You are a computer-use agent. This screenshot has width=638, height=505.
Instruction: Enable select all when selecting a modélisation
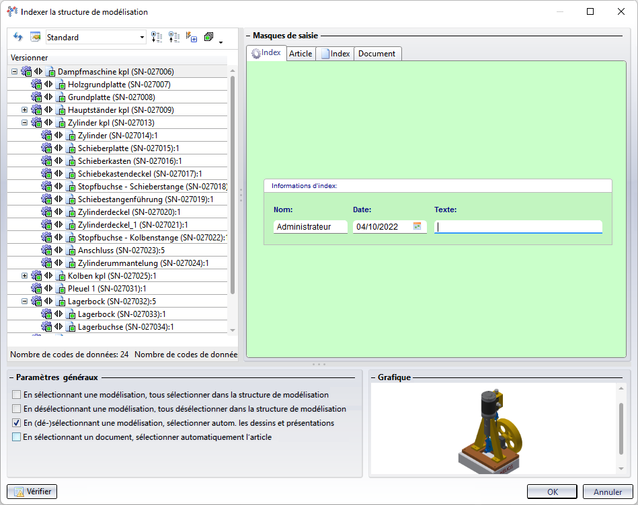[17, 395]
